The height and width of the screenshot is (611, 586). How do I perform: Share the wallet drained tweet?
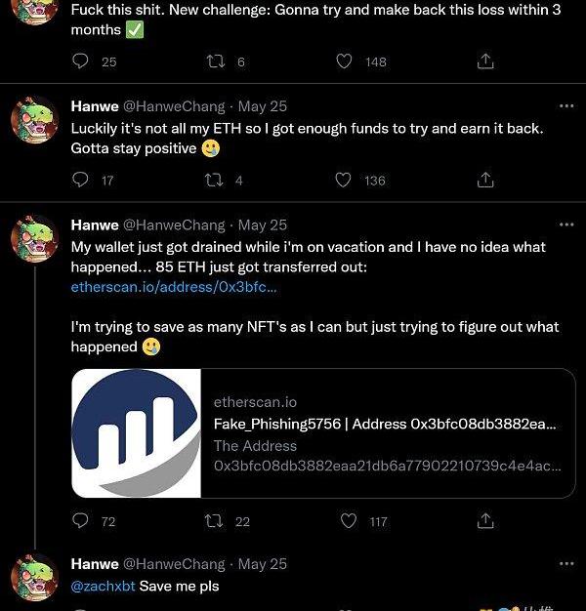coord(484,522)
